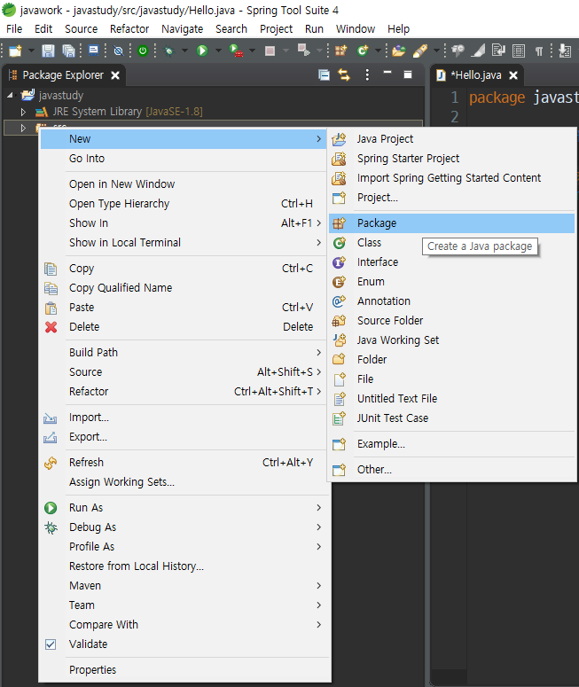Screen dimensions: 579x687
Task: Collapse the javastudy project tree node
Action: coord(10,95)
